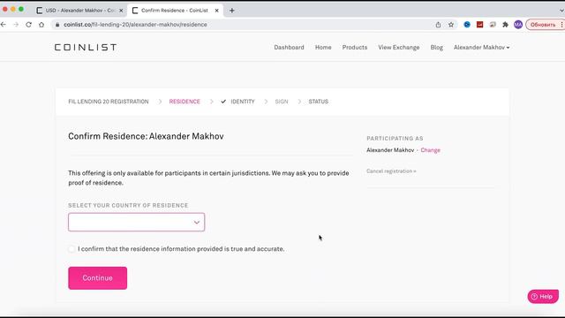Click FIL LENDING 20 REGISTRATION step
The image size is (565, 318).
pos(109,102)
